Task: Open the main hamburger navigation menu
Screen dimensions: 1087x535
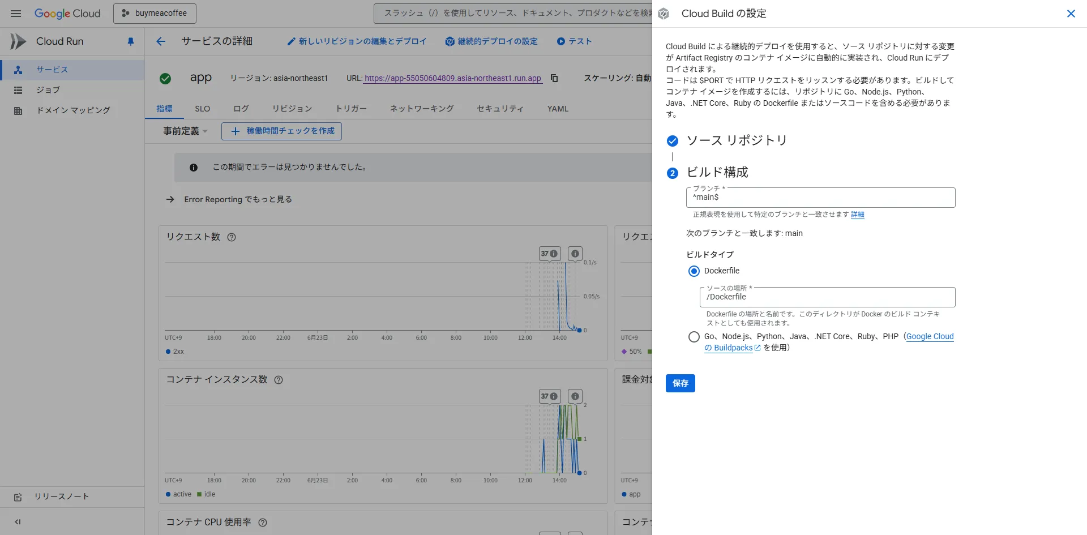Action: click(x=16, y=14)
